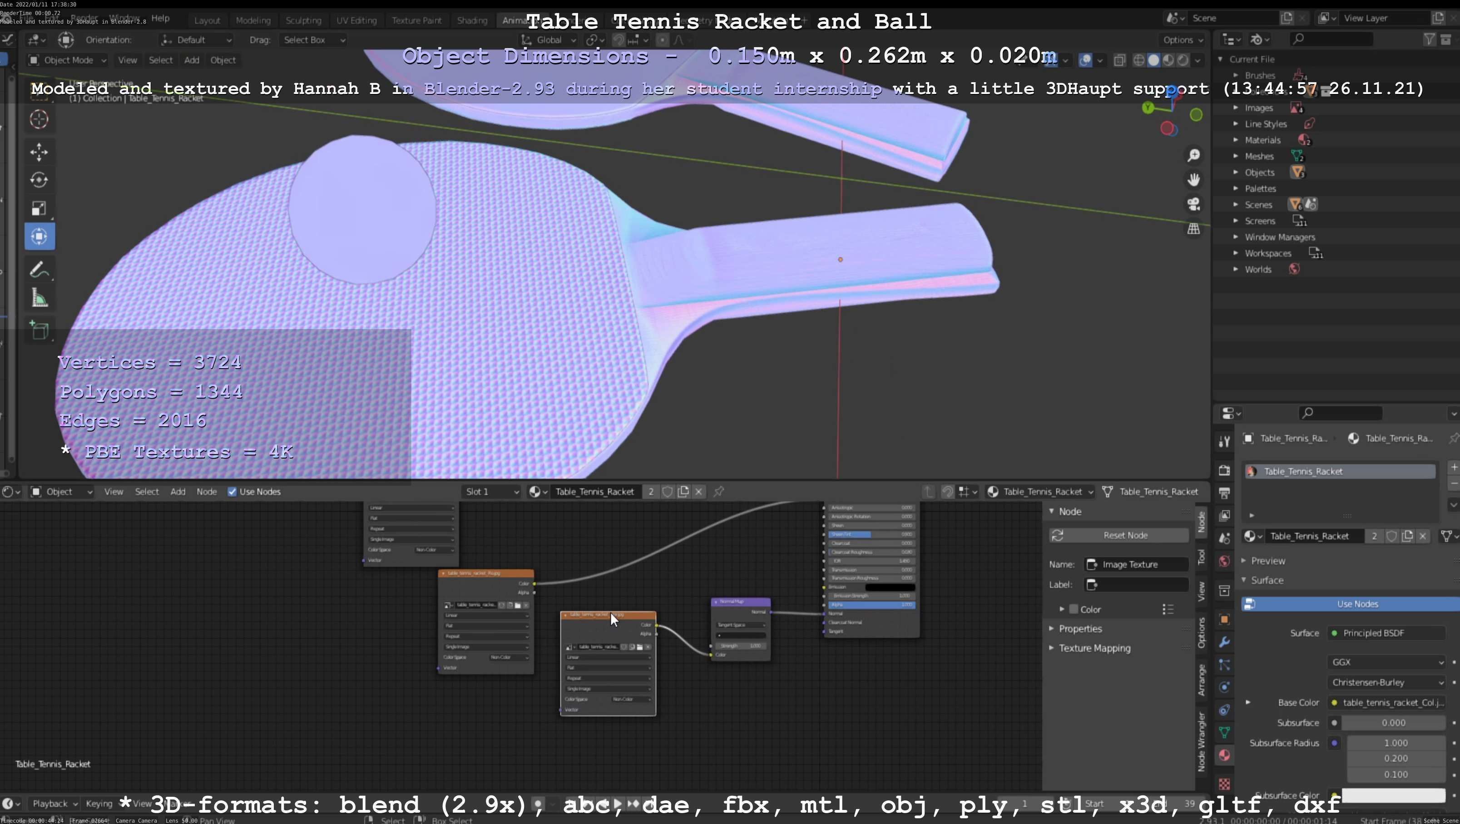1460x824 pixels.
Task: Open Orientation Default dropdown
Action: [197, 39]
